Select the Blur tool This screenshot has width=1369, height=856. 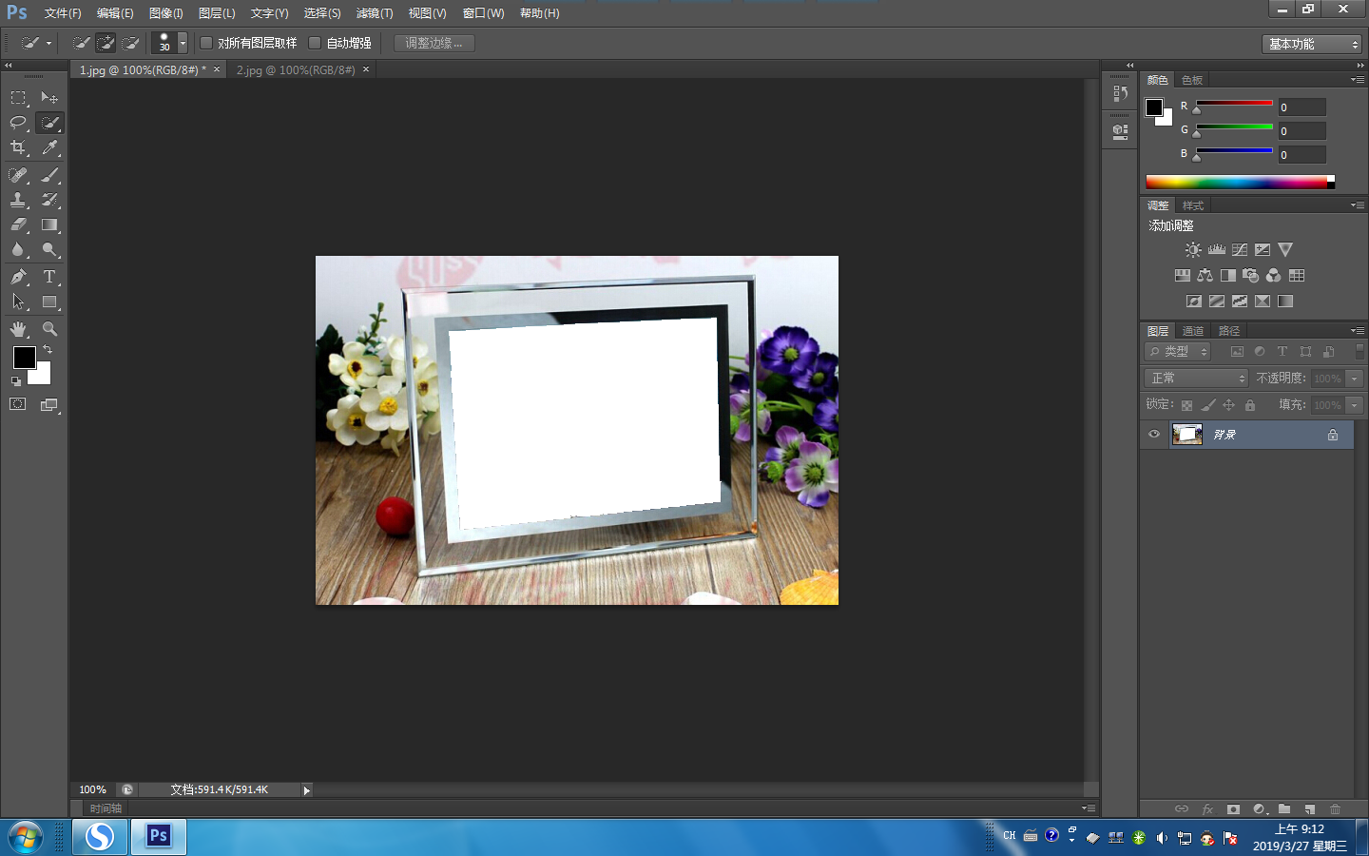(x=18, y=250)
